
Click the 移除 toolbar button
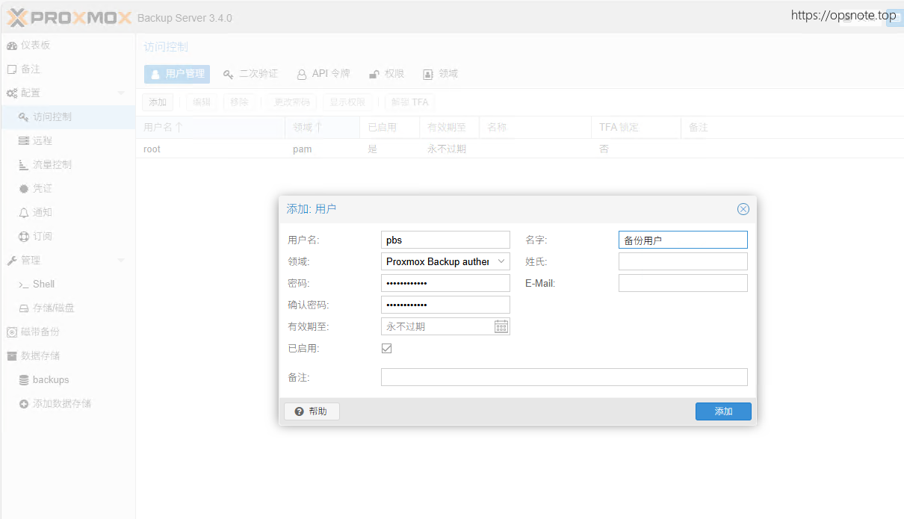[x=239, y=102]
